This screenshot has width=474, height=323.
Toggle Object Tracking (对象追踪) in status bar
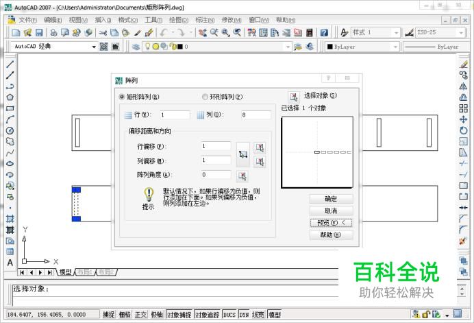[x=208, y=315]
